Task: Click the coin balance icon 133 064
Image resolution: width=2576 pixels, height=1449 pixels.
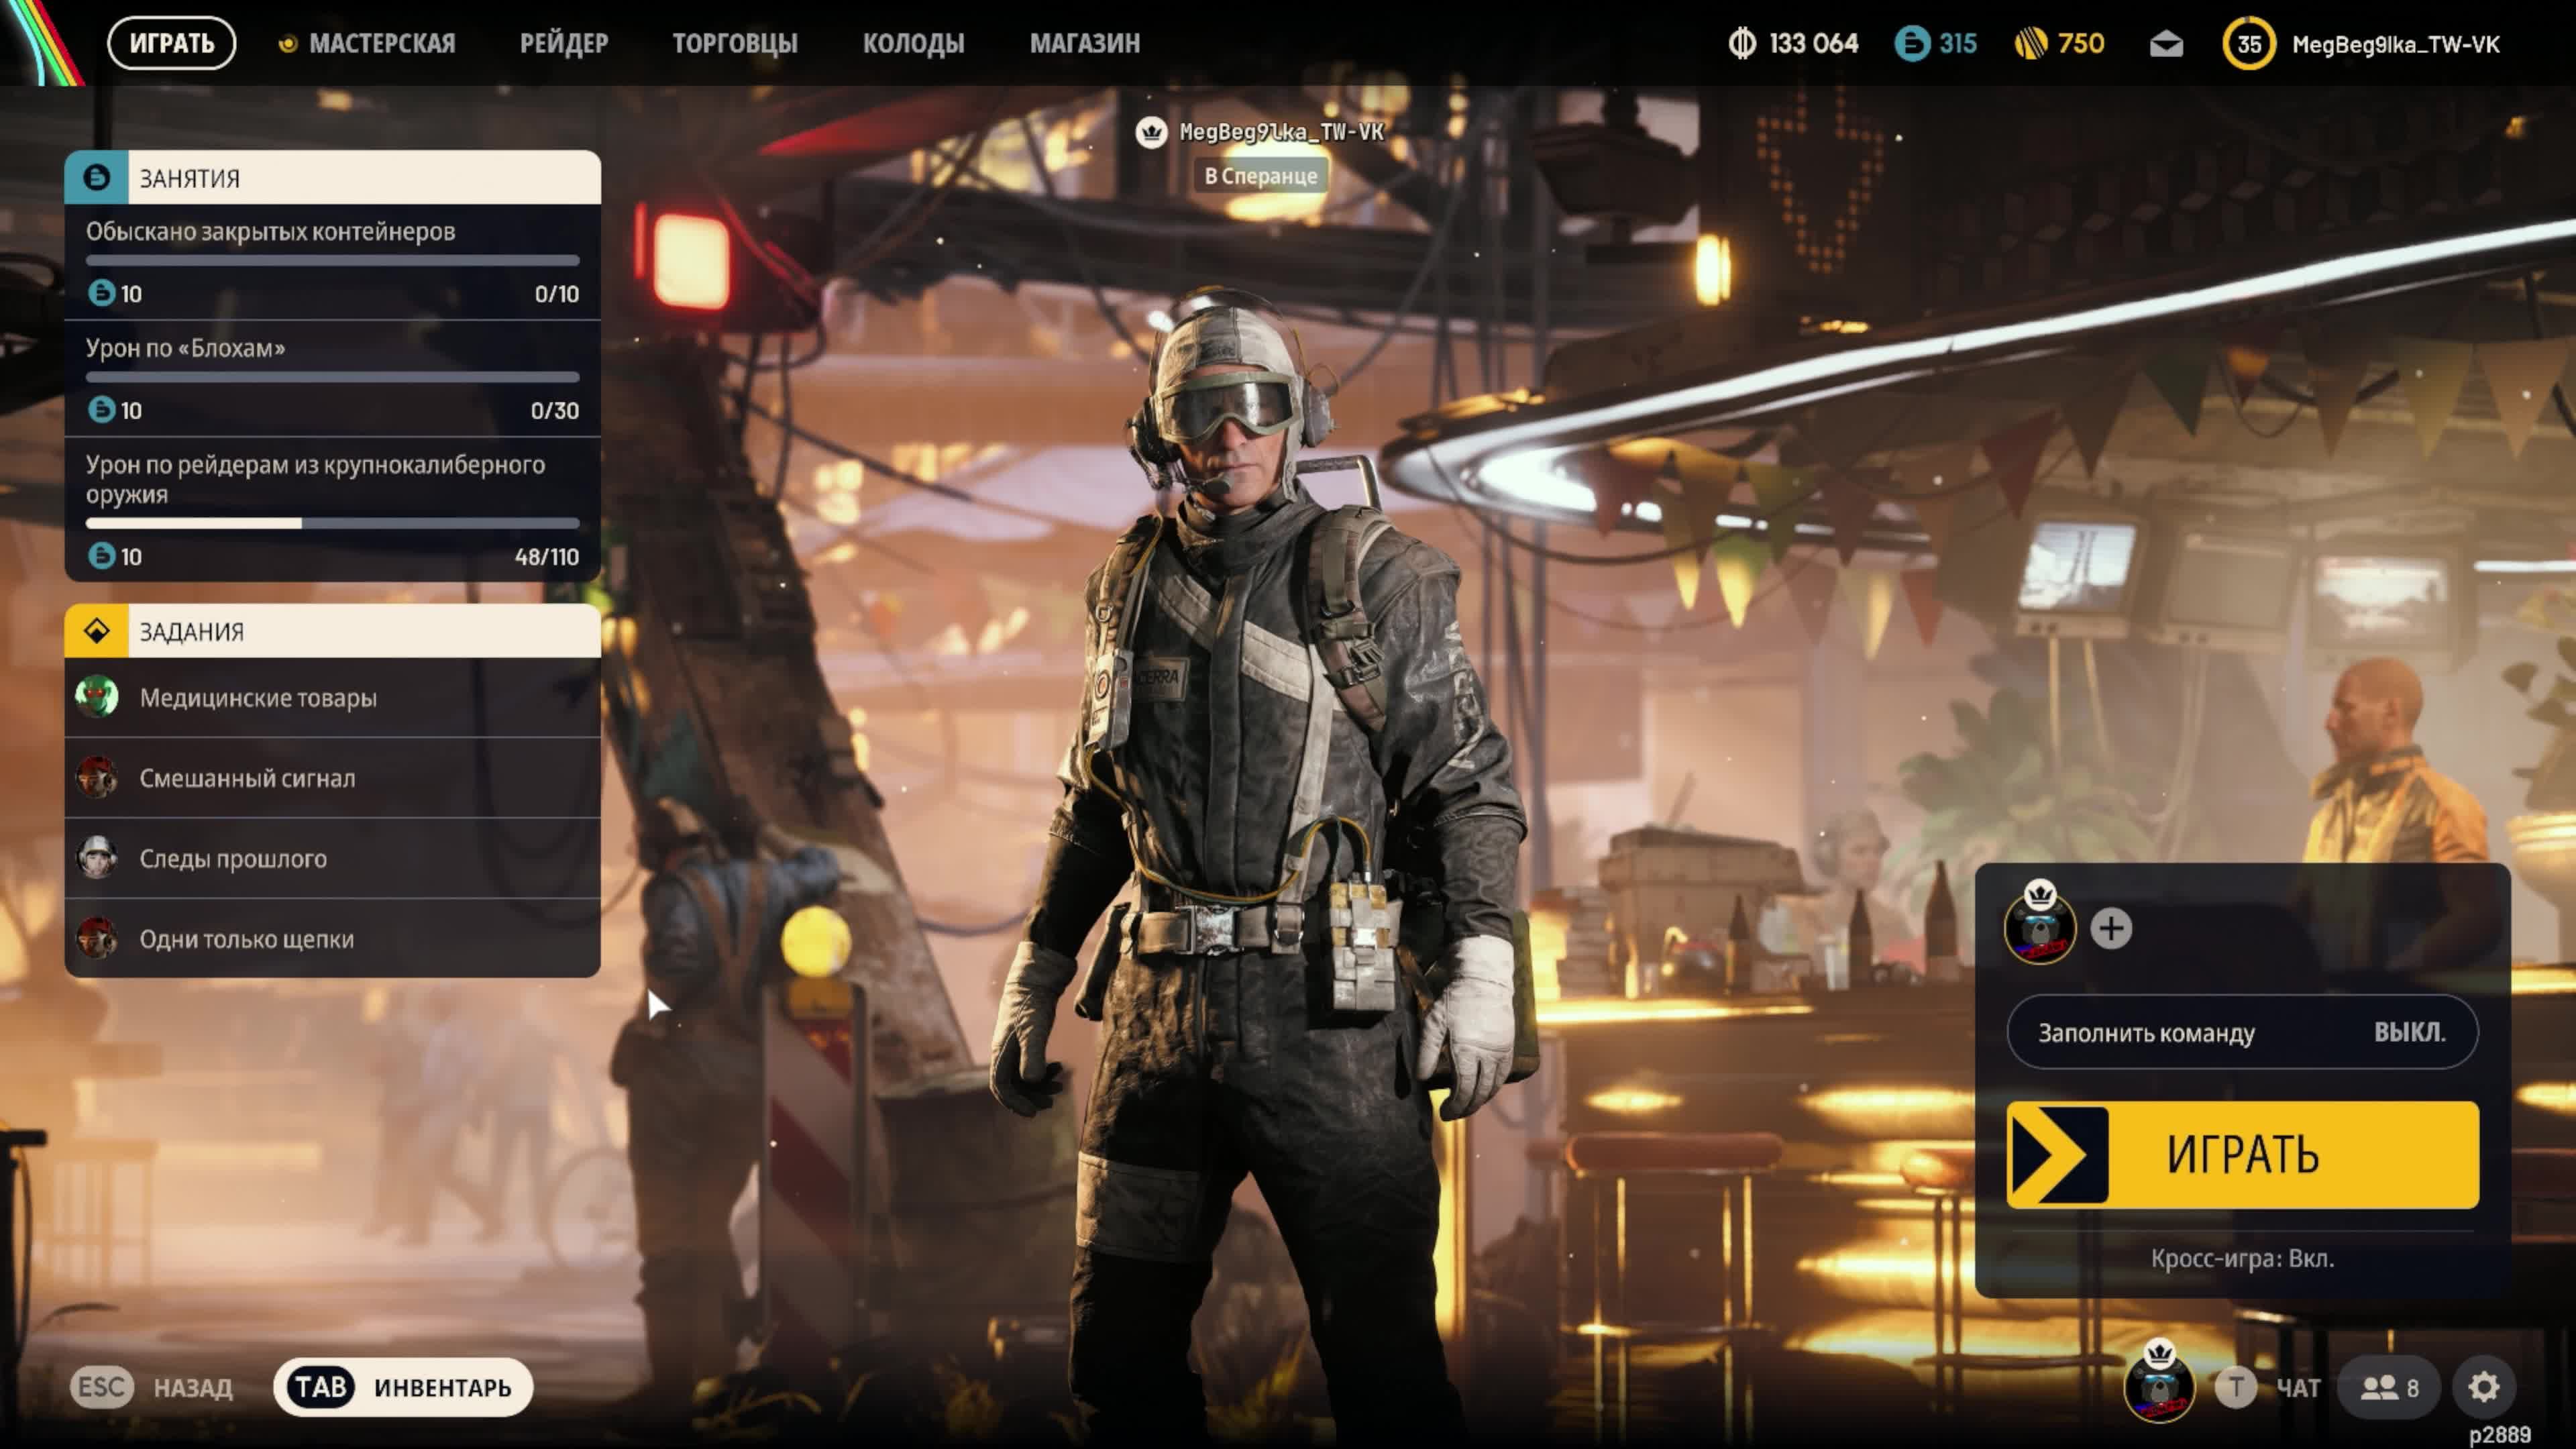Action: [x=1742, y=44]
